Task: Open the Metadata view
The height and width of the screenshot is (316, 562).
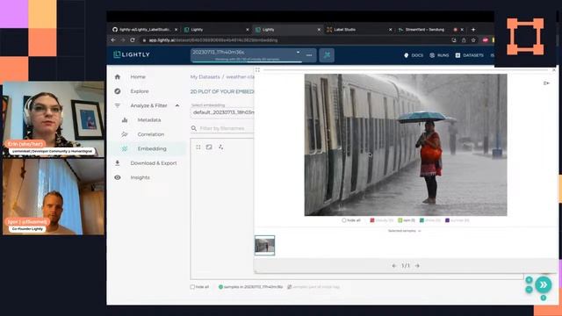Action: tap(149, 120)
